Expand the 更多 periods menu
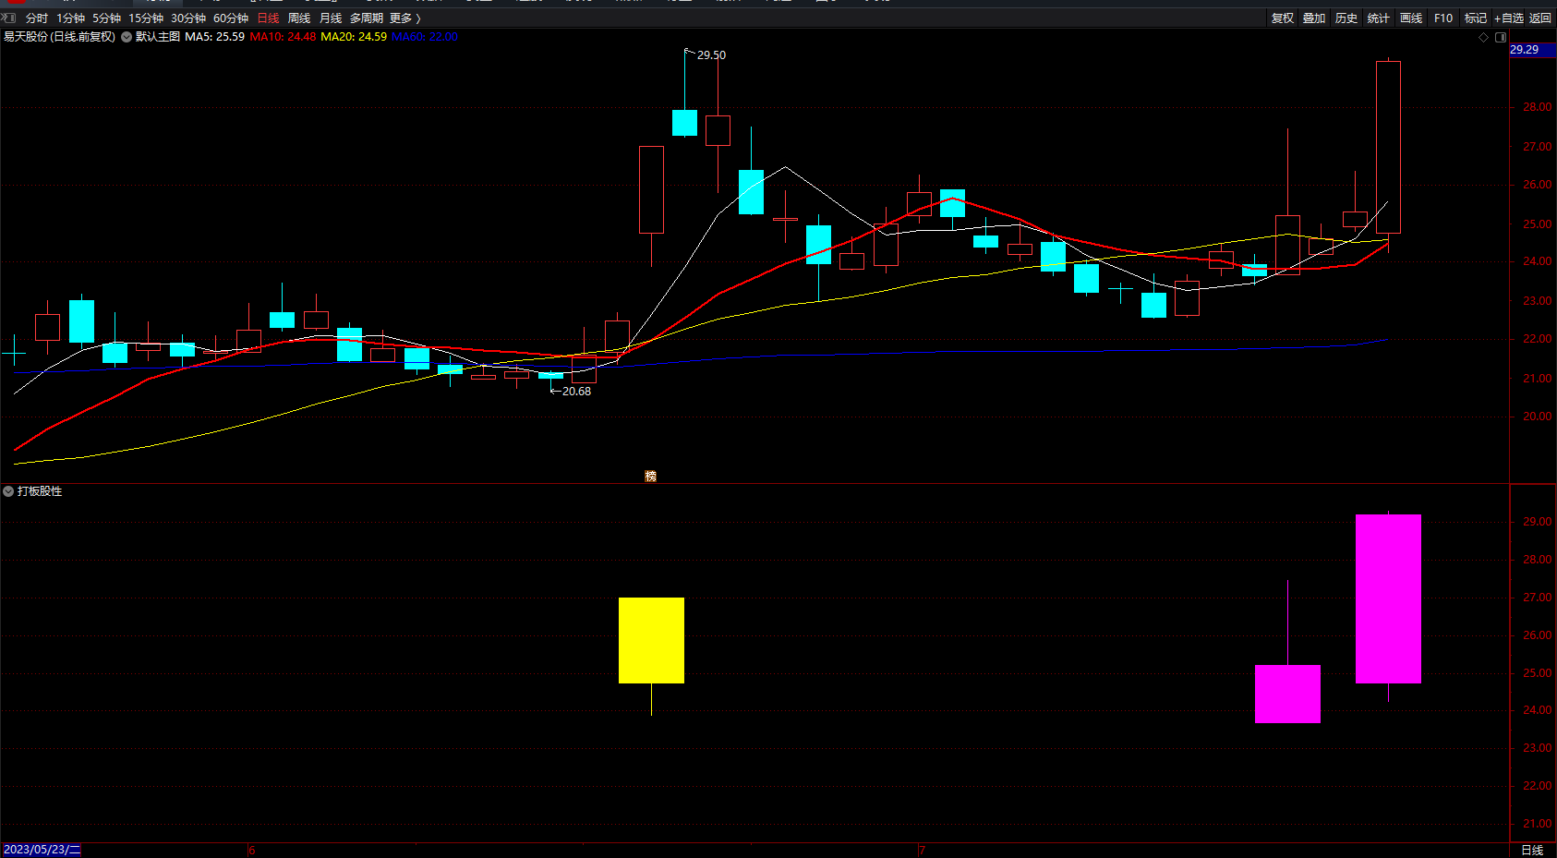Image resolution: width=1557 pixels, height=858 pixels. pyautogui.click(x=405, y=18)
